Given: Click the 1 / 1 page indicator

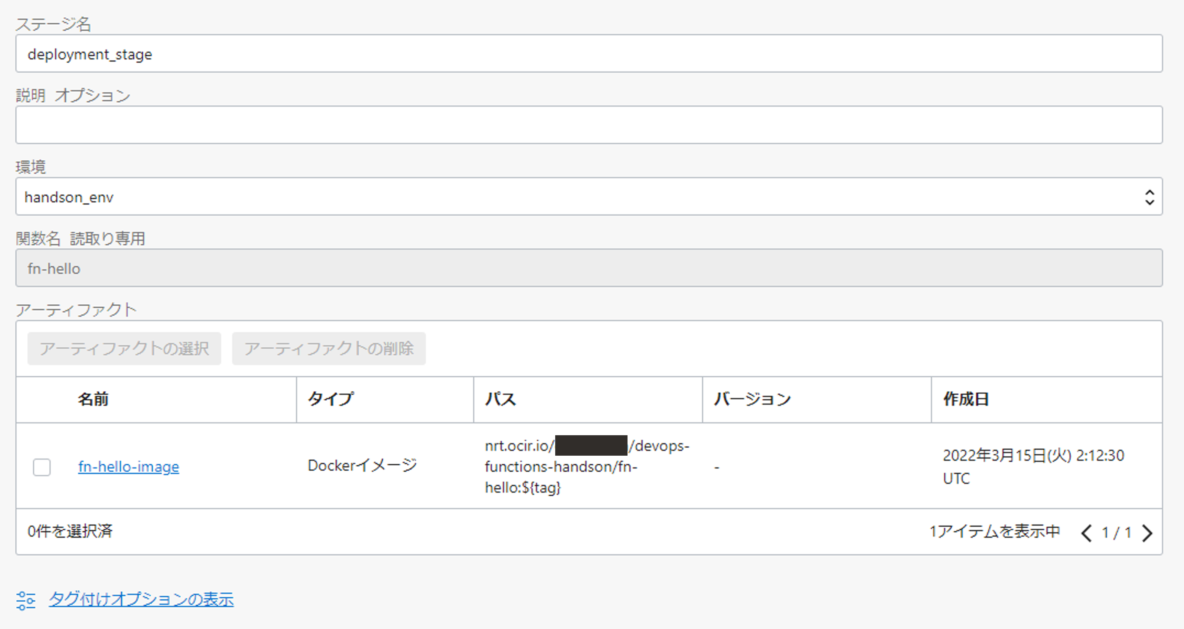Looking at the screenshot, I should [x=1116, y=533].
